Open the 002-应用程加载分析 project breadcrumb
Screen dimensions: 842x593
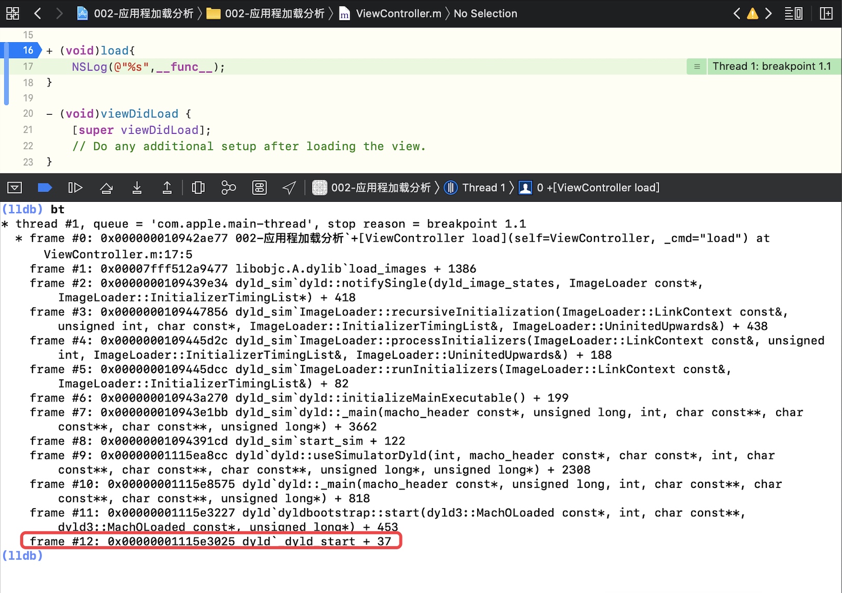click(x=135, y=13)
